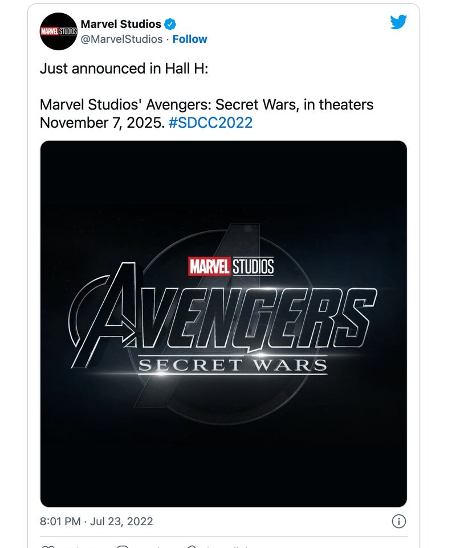Click the 'Just announced in Hall H' text

tap(124, 68)
